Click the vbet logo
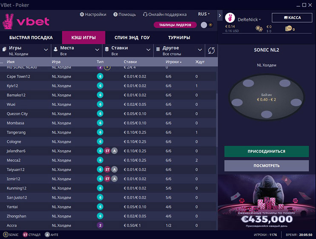The image size is (316, 239). (x=26, y=21)
